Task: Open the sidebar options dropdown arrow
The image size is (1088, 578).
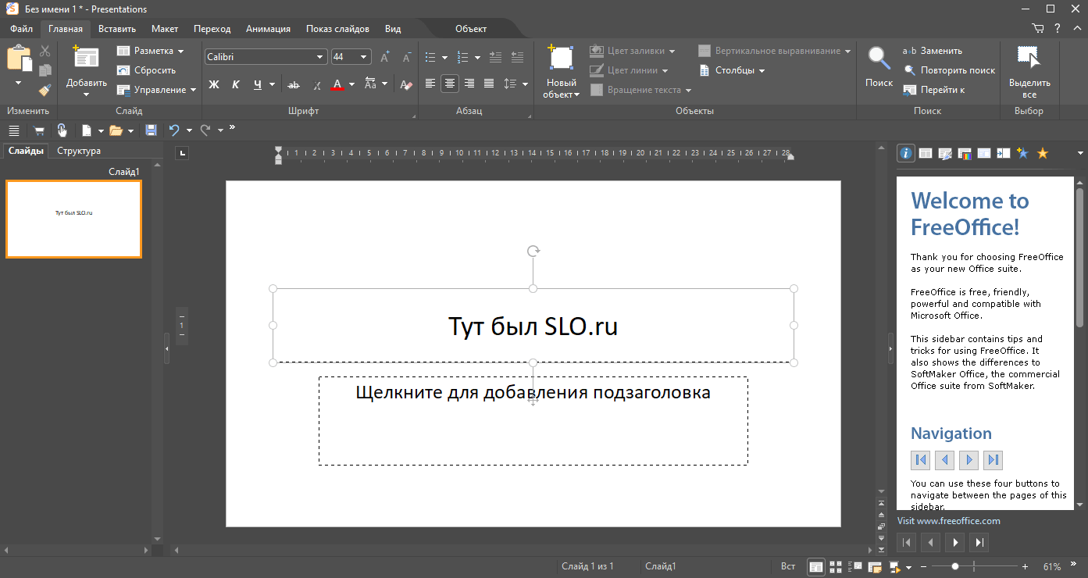Action: coord(1080,153)
